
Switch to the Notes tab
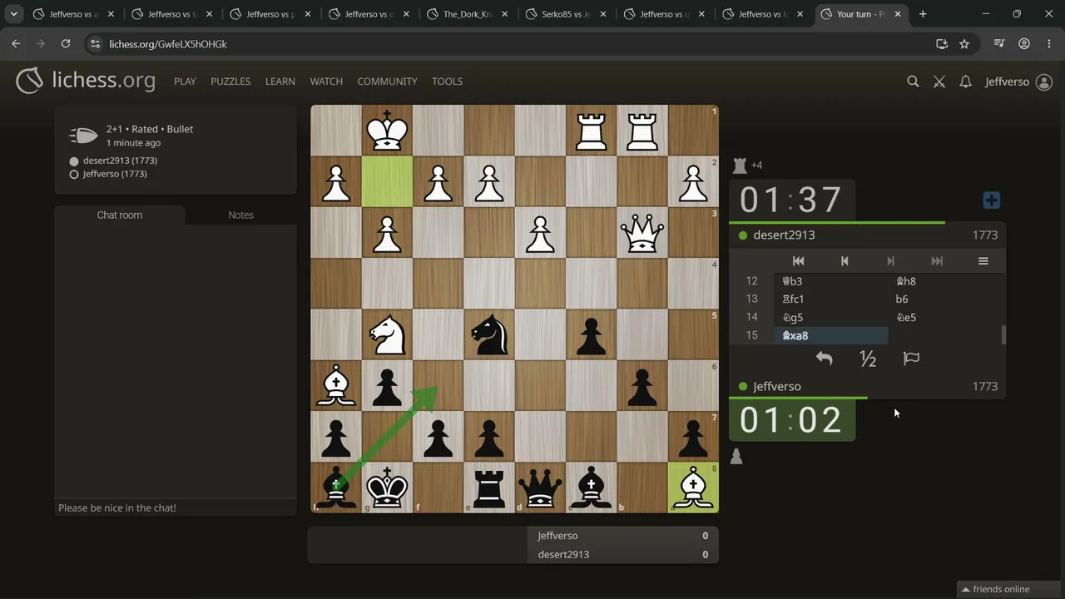pyautogui.click(x=240, y=215)
